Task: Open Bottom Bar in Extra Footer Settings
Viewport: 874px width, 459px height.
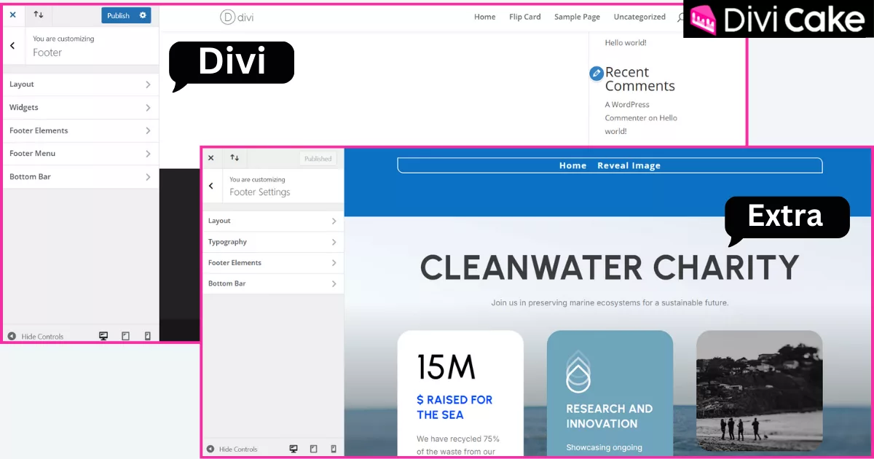Action: (x=273, y=283)
